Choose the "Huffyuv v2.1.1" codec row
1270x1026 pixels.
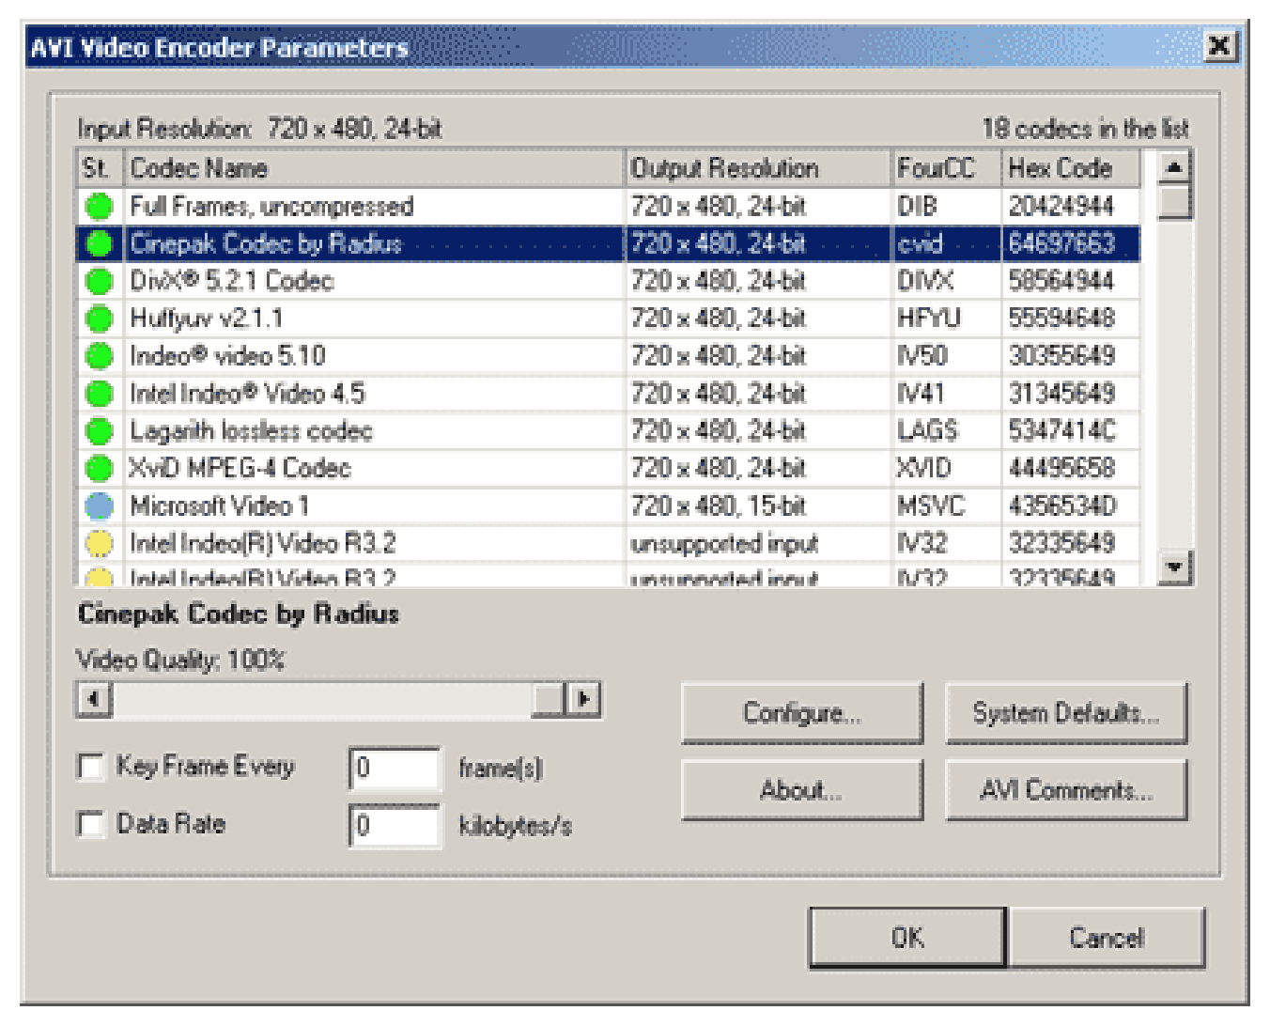[x=206, y=319]
